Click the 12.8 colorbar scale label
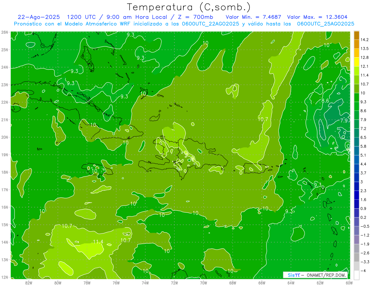371x287 pixels. [x=365, y=58]
